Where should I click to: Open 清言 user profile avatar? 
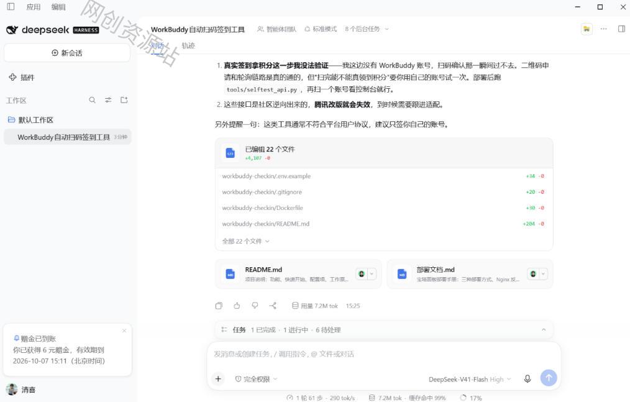[x=12, y=389]
